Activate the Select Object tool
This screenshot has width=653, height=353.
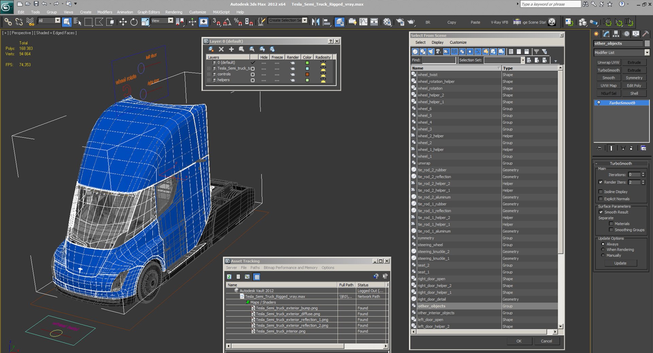67,22
